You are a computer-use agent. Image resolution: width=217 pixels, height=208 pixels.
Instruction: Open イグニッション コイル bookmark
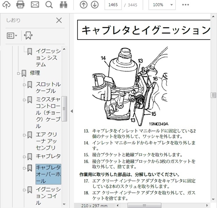(48, 196)
